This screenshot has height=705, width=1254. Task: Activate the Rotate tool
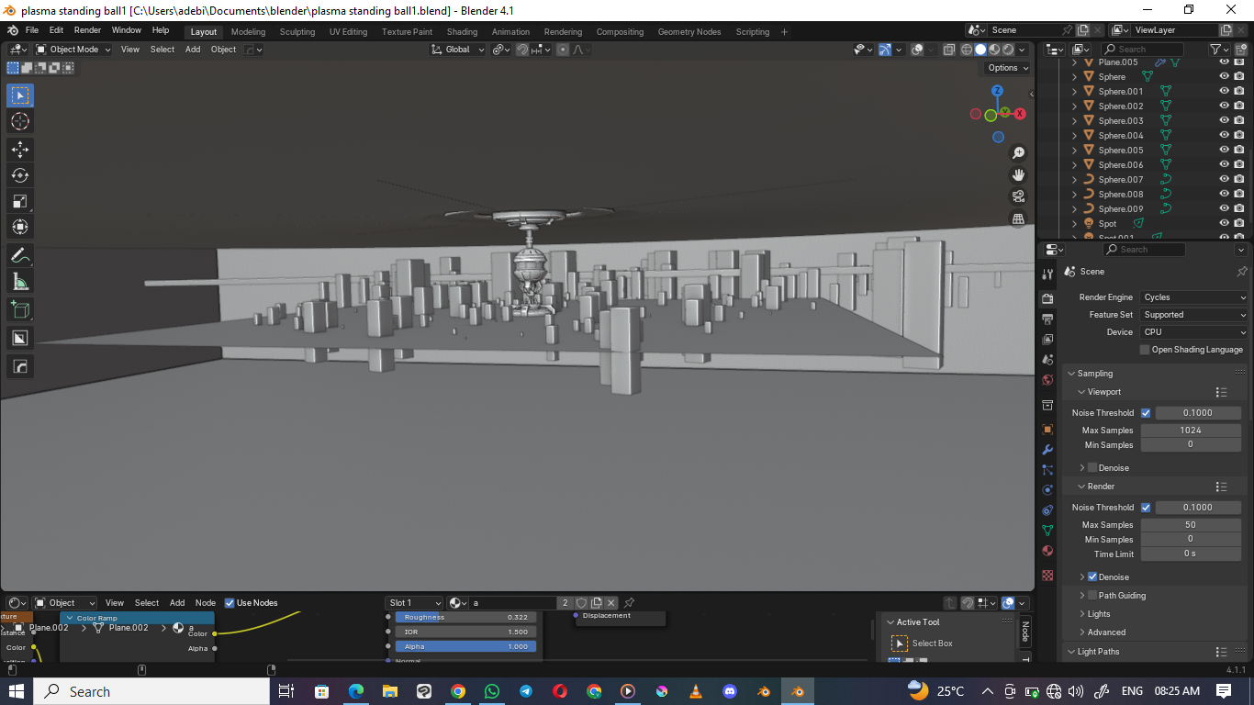pyautogui.click(x=20, y=175)
